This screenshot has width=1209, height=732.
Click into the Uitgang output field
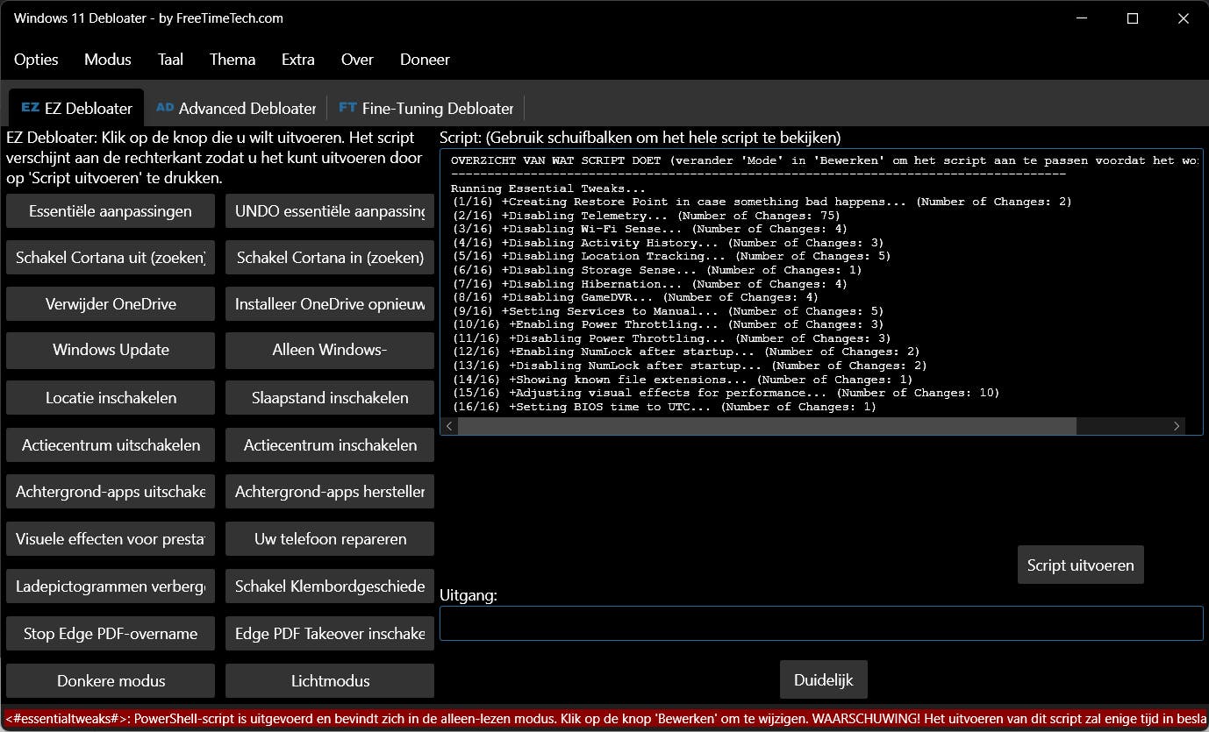point(821,623)
